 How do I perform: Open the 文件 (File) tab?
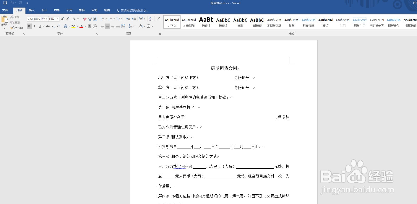click(x=5, y=10)
